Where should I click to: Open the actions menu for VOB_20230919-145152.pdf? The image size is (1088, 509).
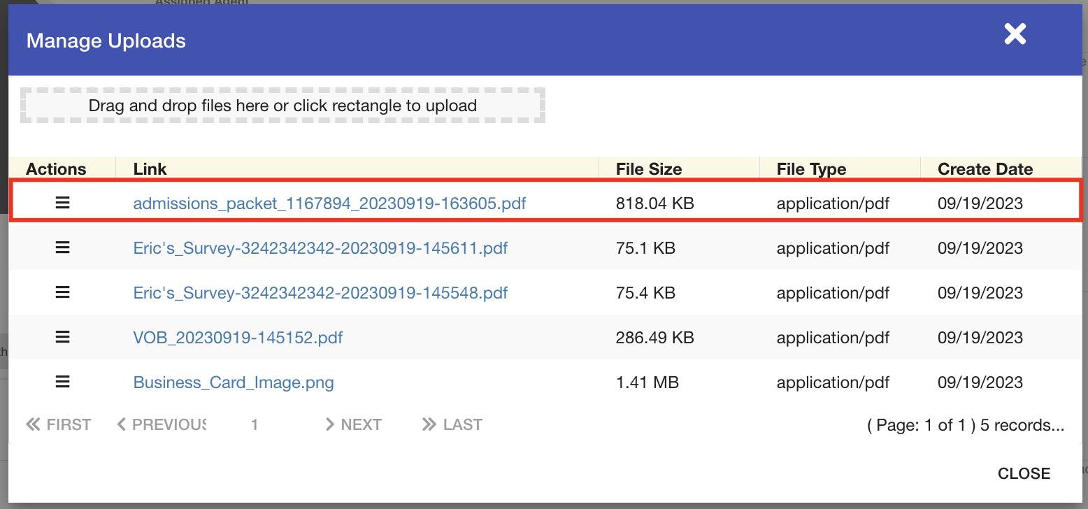[62, 337]
